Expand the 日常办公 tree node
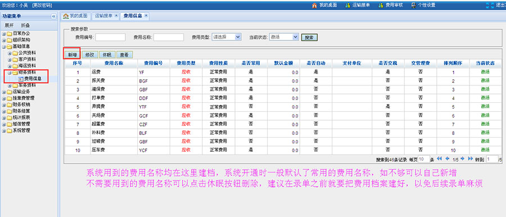 click(x=4, y=34)
